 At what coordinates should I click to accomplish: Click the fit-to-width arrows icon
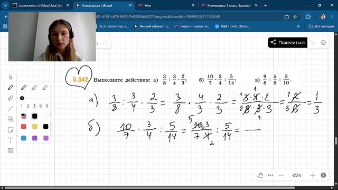(270, 175)
